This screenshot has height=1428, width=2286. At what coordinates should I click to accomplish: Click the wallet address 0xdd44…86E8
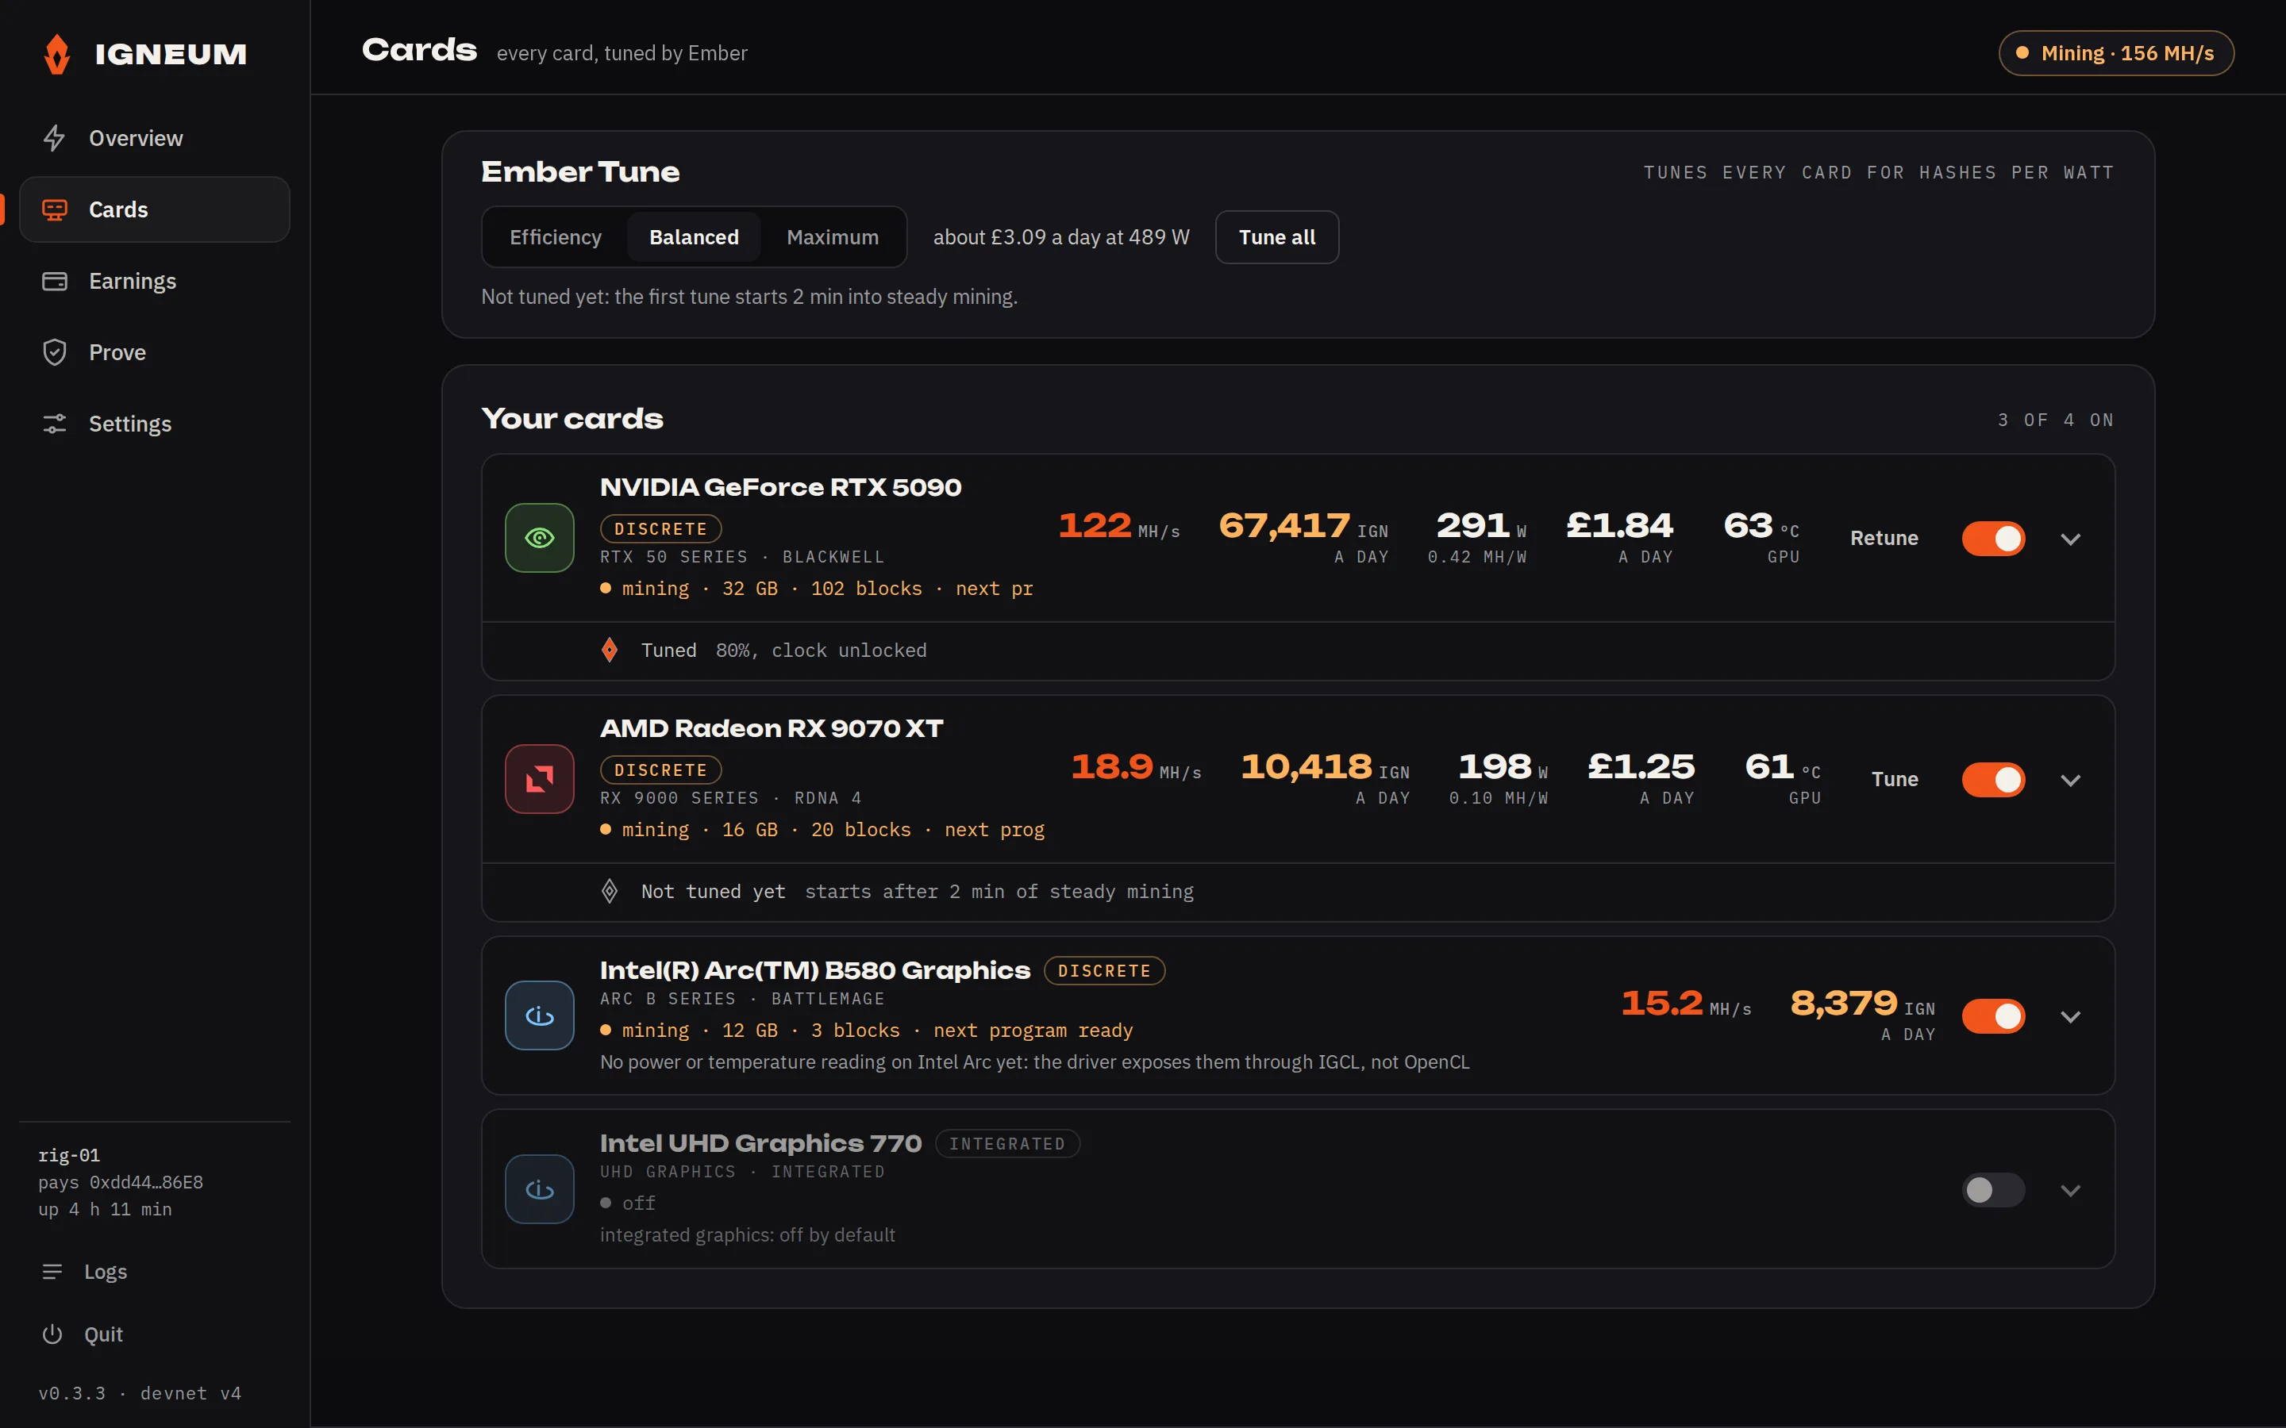pyautogui.click(x=146, y=1182)
